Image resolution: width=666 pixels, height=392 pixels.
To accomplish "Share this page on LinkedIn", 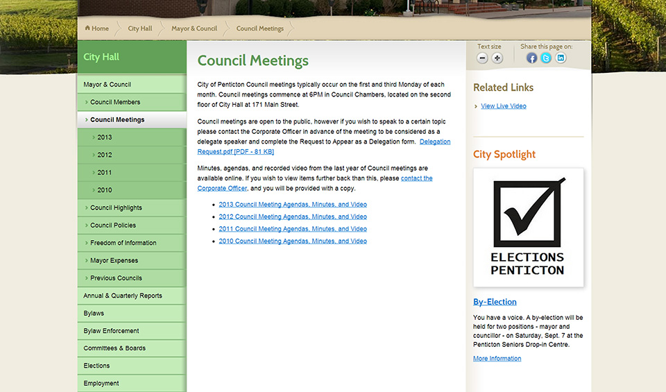I will tap(561, 58).
